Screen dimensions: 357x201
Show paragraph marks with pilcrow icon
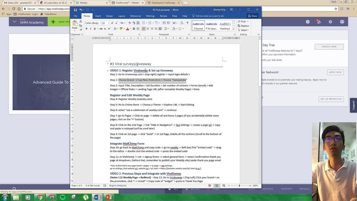tap(187, 23)
